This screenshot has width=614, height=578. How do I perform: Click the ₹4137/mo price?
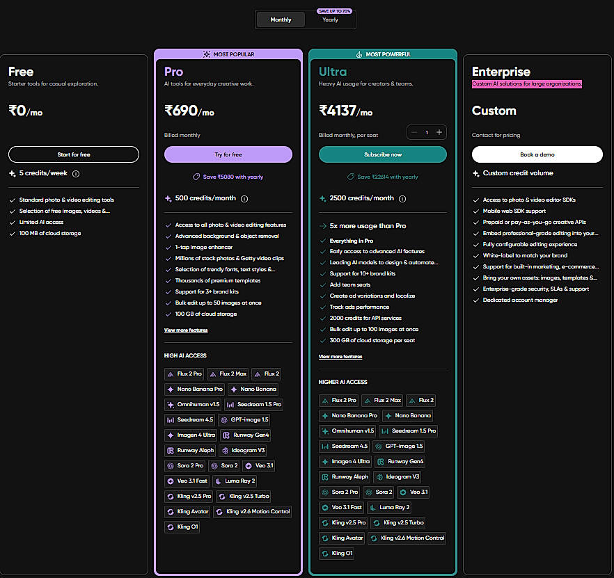(345, 111)
